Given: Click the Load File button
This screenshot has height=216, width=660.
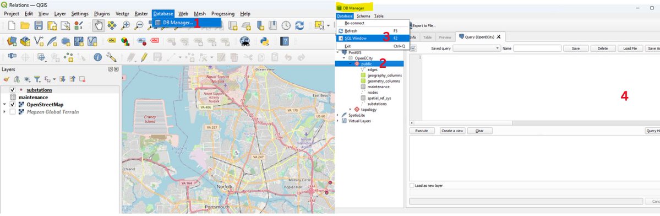Looking at the screenshot, I should tap(630, 48).
